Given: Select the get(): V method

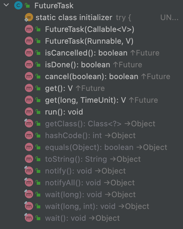Looking at the screenshot, I should pos(59,88).
